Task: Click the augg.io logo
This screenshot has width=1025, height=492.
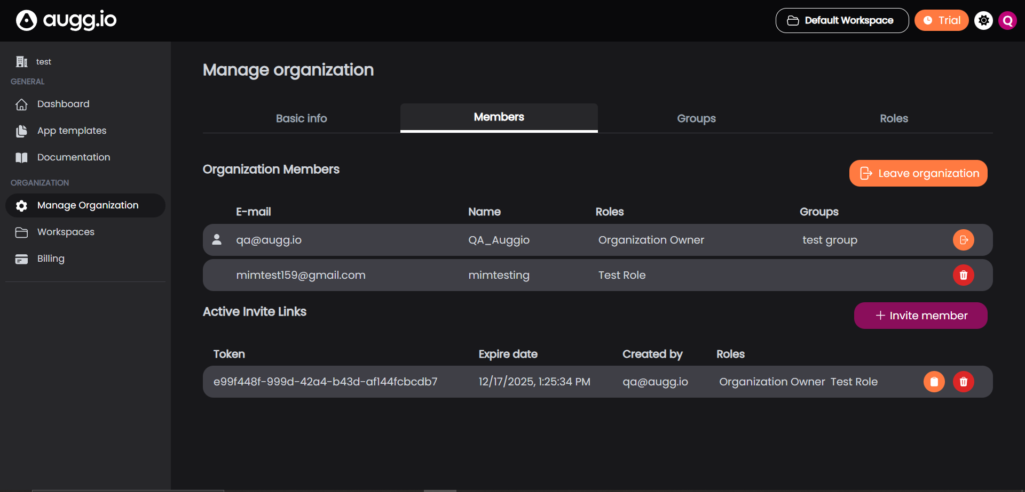Action: tap(66, 20)
